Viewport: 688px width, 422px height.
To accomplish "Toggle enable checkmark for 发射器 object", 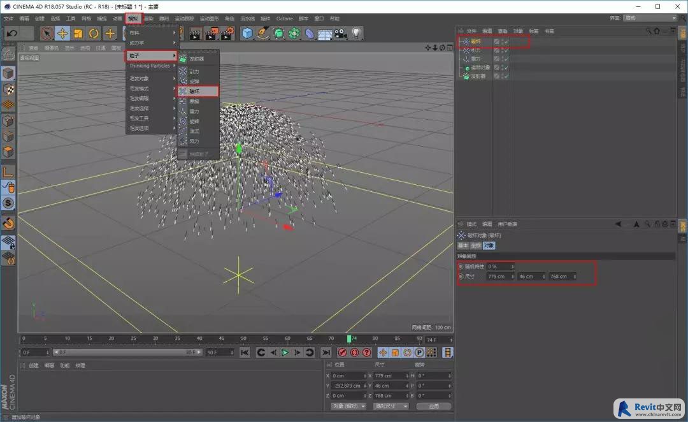I will coord(506,76).
